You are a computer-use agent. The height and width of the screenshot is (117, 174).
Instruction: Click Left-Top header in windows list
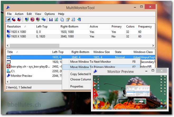pos(60,52)
